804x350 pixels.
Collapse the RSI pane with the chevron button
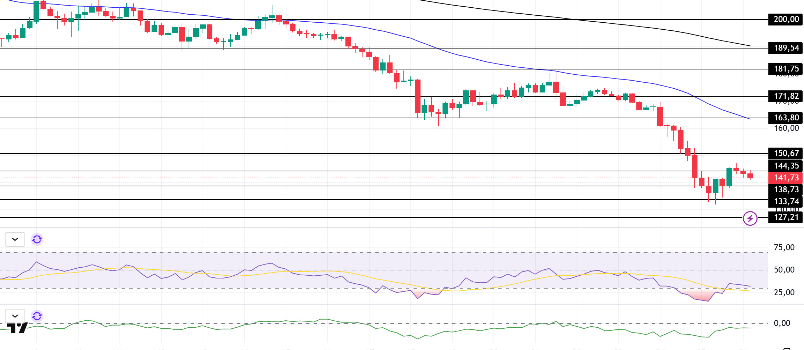point(15,239)
